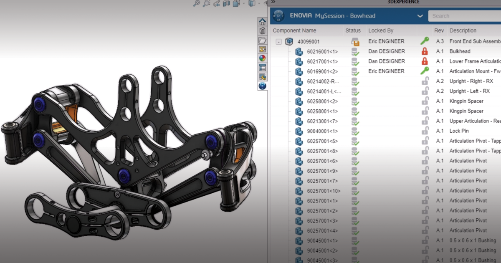Open the SOLIDWORKS Resources home tab
Screen dimensions: 501x263
(262, 22)
